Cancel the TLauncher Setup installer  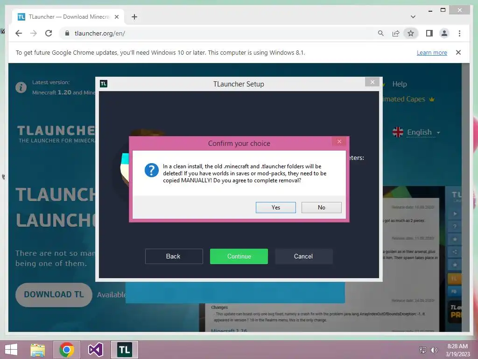click(303, 256)
